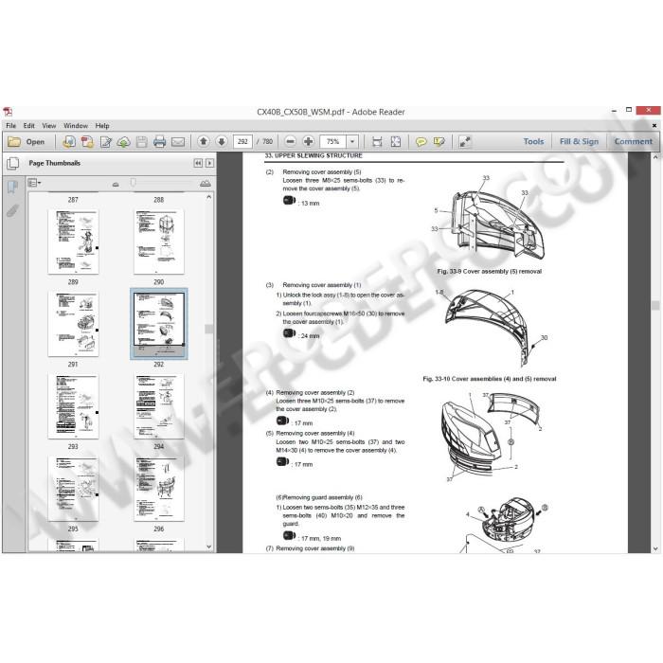Click the Create PDF online icon

(69, 142)
